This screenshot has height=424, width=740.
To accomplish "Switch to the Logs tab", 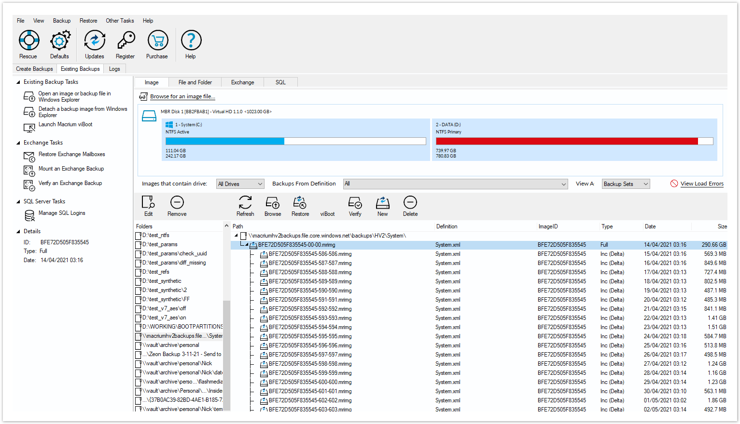I will pyautogui.click(x=114, y=69).
